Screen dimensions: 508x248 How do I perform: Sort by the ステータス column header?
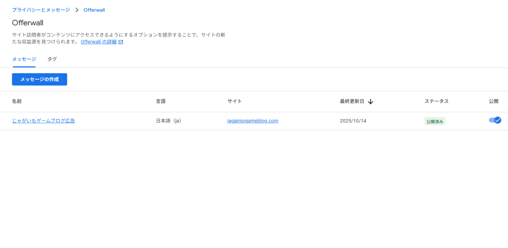(x=436, y=101)
